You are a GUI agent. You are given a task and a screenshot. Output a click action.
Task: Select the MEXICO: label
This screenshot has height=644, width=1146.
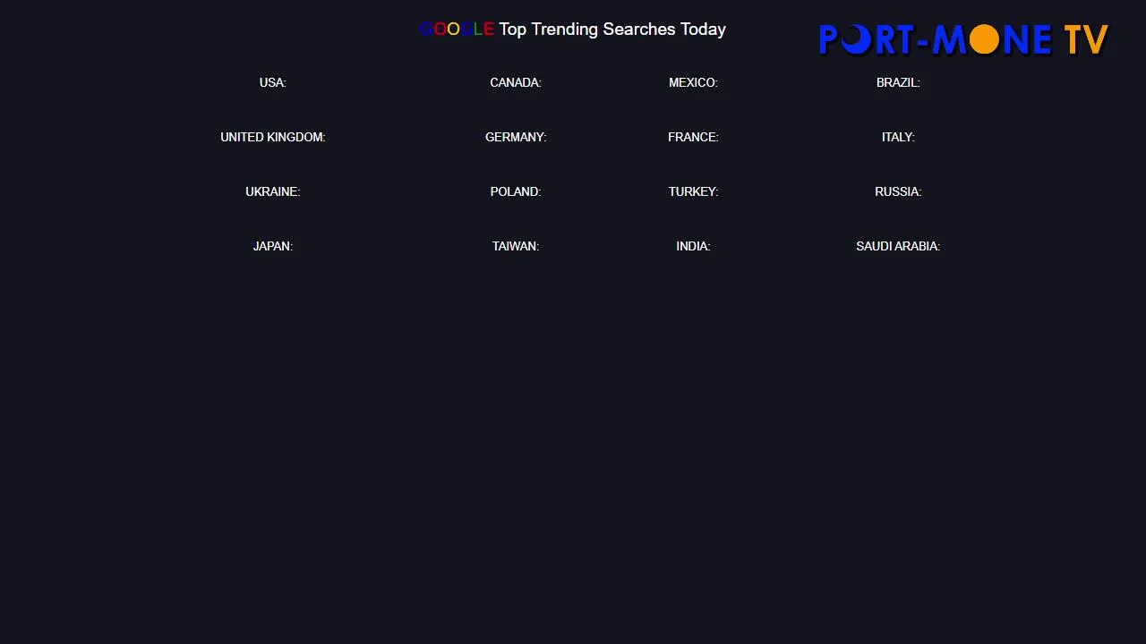(x=693, y=82)
